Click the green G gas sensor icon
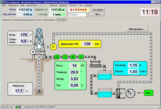Viewport: 161px width, 109px height. coord(81,56)
